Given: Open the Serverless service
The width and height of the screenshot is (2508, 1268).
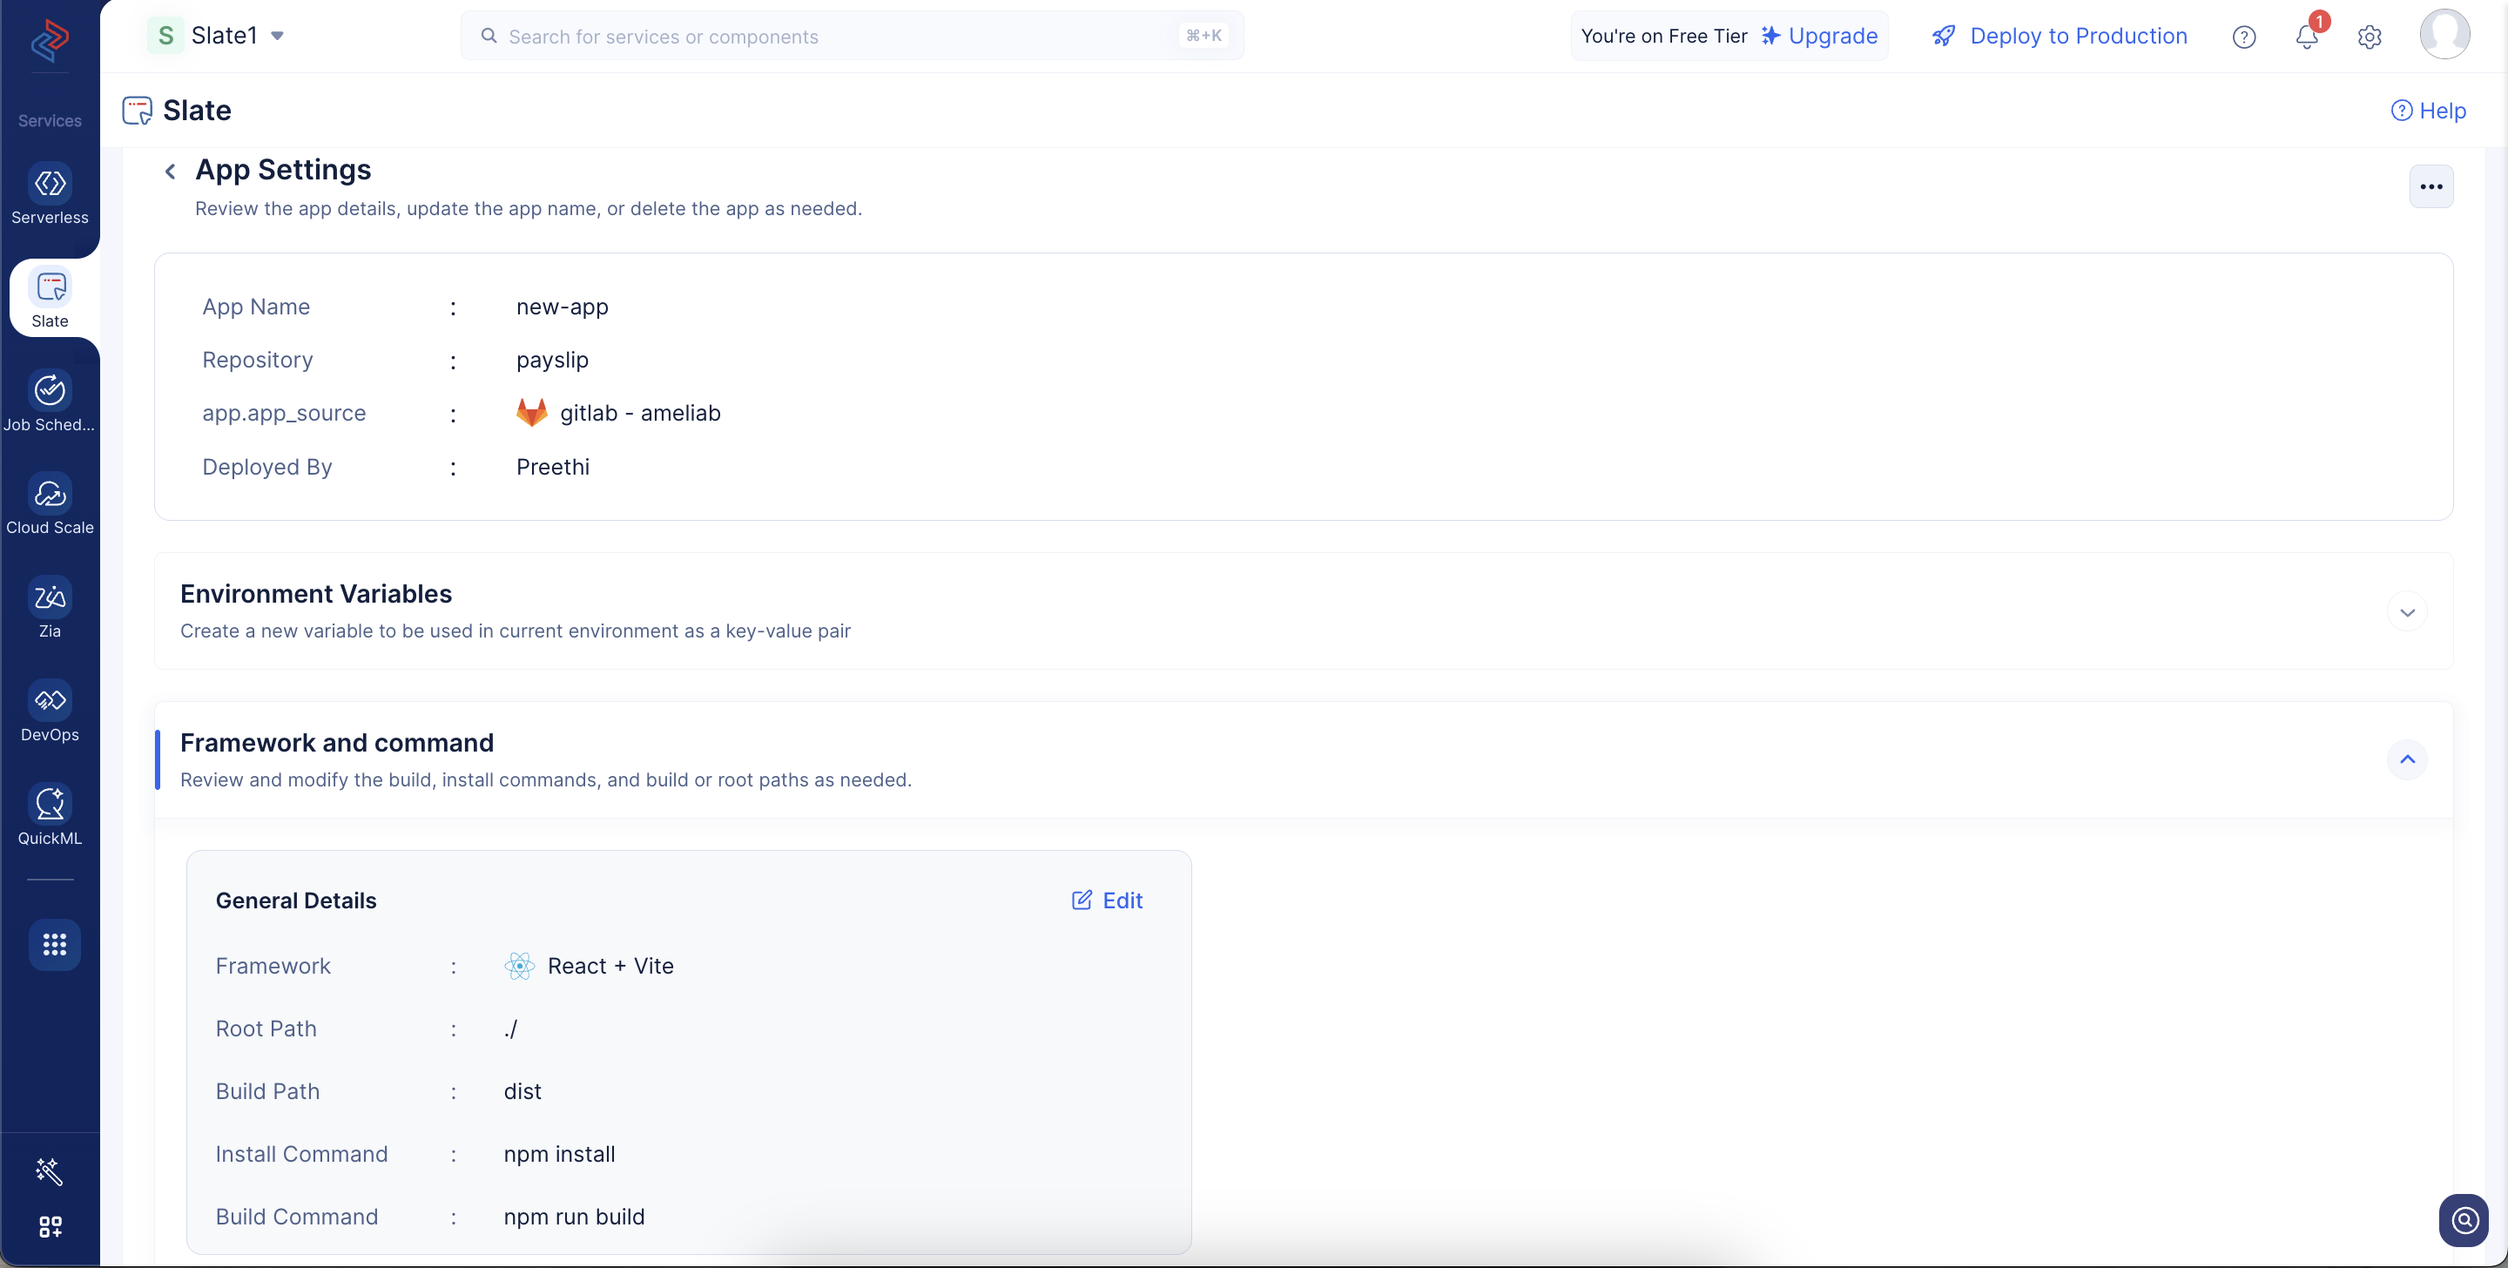Looking at the screenshot, I should point(50,195).
